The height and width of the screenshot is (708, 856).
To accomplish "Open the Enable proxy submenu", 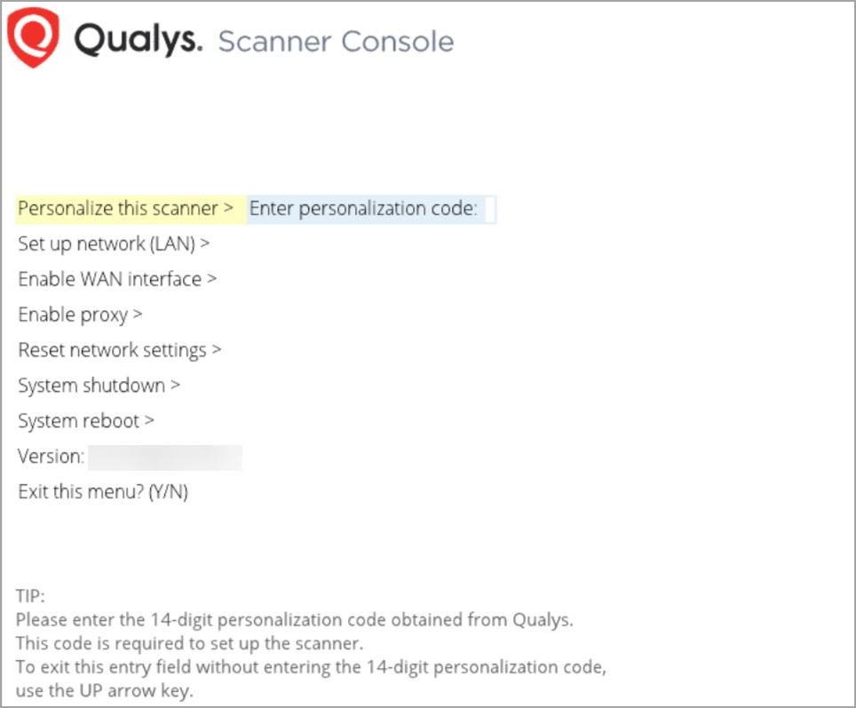I will 73,314.
